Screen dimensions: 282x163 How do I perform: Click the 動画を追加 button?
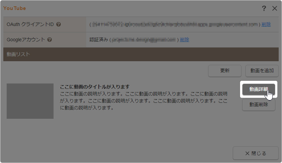[262, 71]
